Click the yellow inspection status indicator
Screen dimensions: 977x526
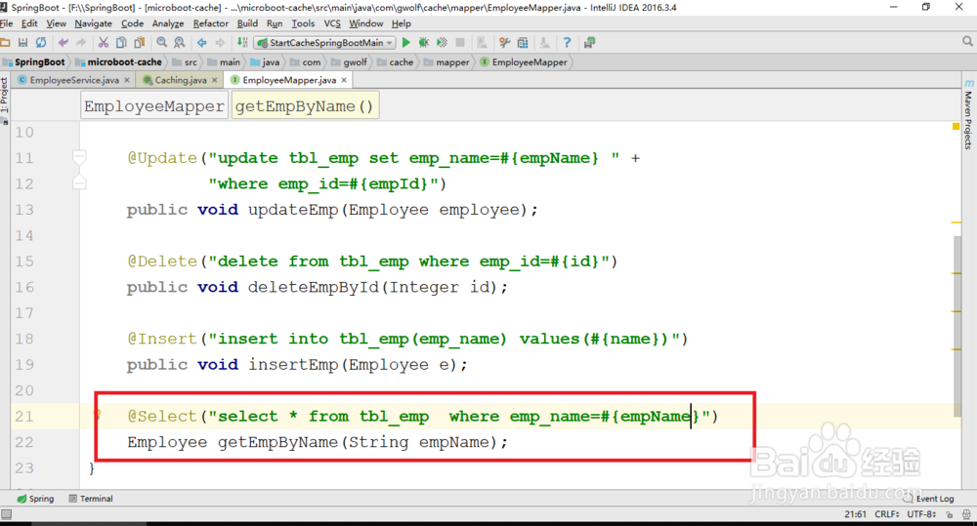pos(956,126)
